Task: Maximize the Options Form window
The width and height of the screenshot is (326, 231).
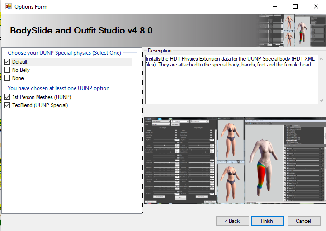Action: 295,6
